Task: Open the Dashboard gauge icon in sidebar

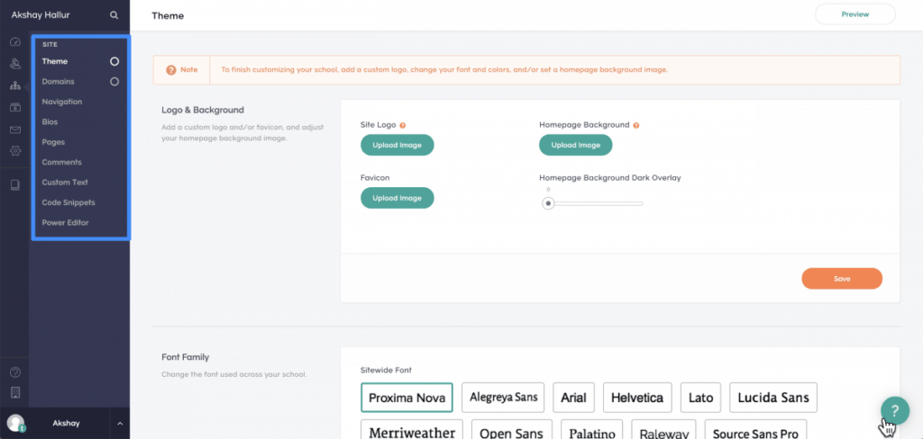Action: 15,42
